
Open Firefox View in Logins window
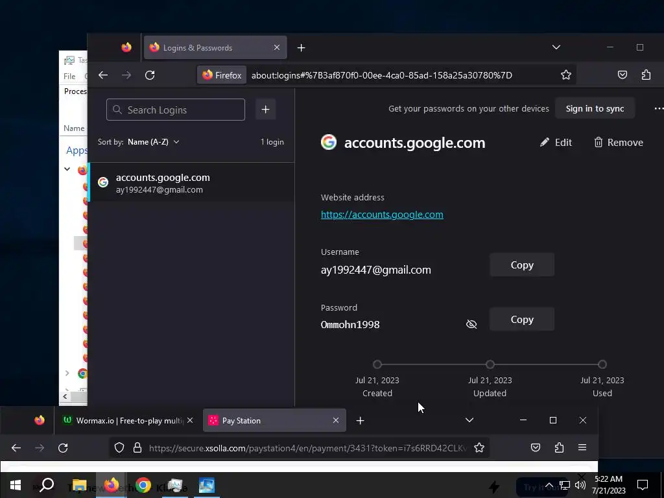point(126,47)
